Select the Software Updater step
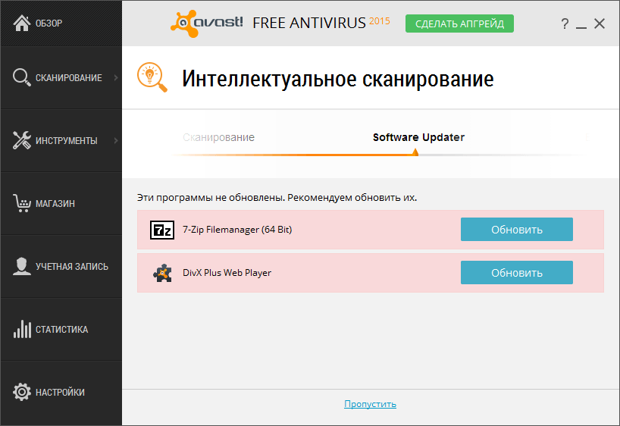The width and height of the screenshot is (620, 426). 418,137
